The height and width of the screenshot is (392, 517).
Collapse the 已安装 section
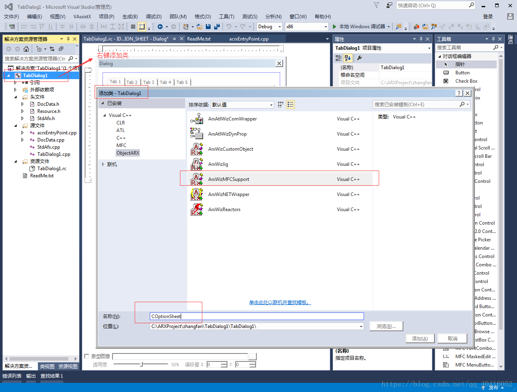[x=103, y=103]
